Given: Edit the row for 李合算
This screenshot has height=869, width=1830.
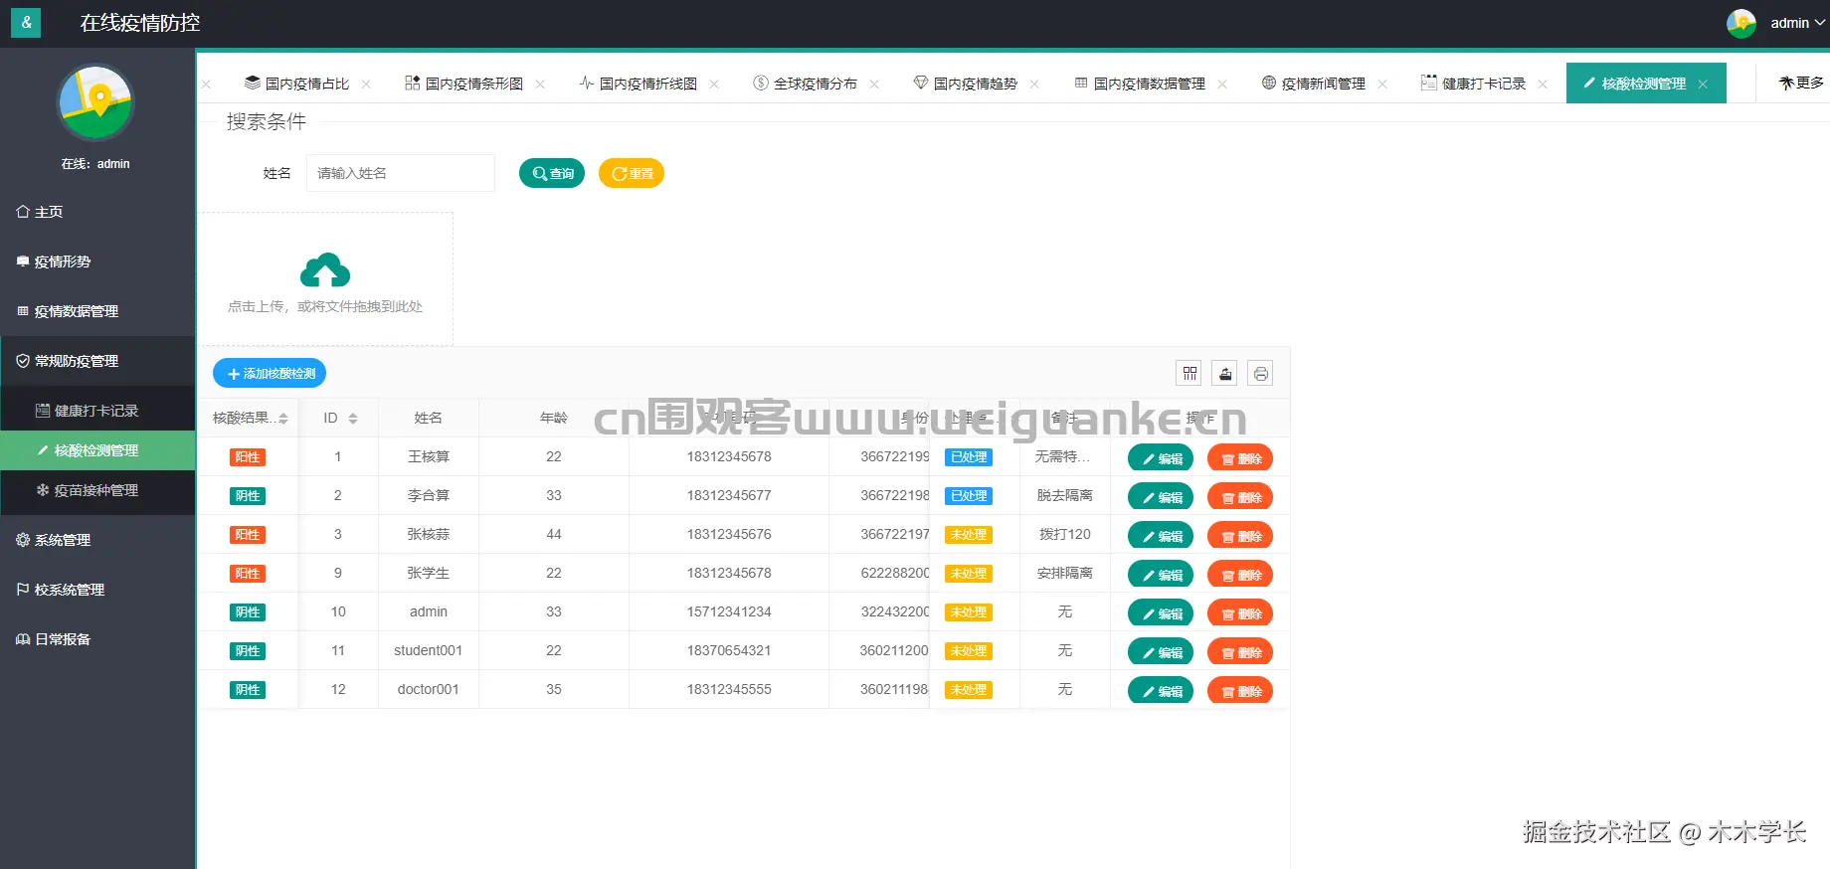Looking at the screenshot, I should [1161, 497].
